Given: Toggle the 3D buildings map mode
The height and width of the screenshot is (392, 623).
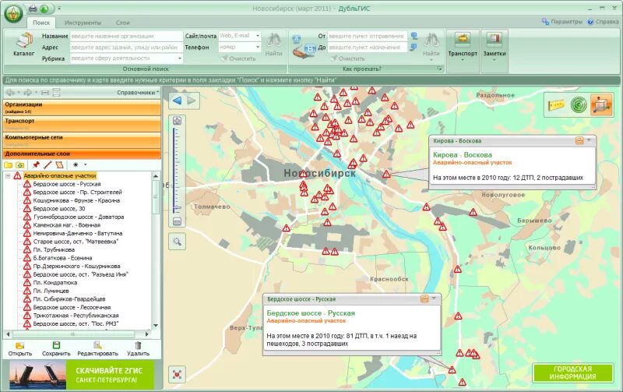Looking at the screenshot, I should pyautogui.click(x=600, y=105).
